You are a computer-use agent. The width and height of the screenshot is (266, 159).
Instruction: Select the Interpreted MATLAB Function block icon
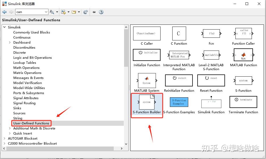coord(179,55)
